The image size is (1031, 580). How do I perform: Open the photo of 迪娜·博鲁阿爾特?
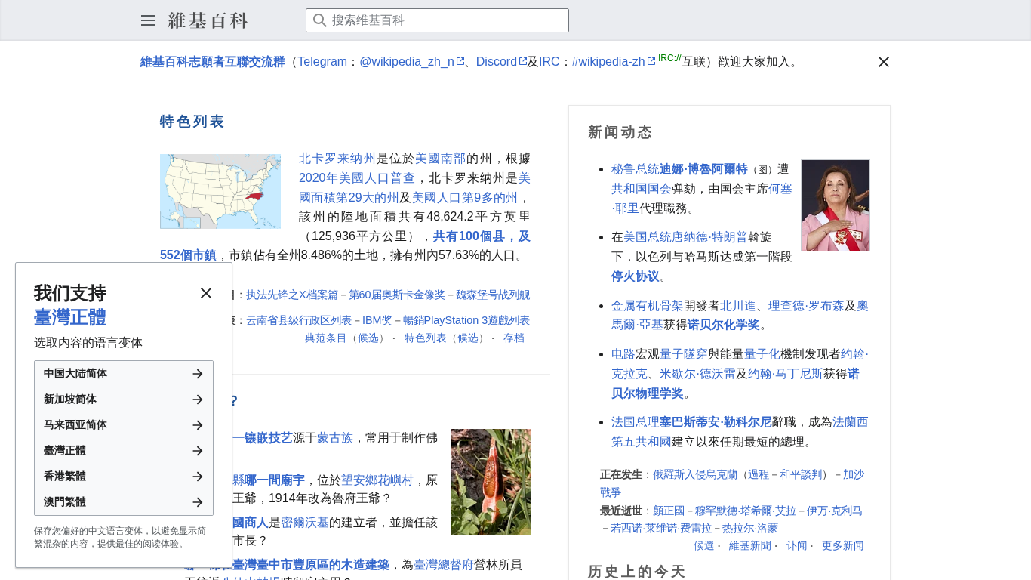[836, 205]
